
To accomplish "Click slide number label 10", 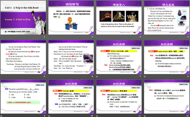I will tap(92, 116).
